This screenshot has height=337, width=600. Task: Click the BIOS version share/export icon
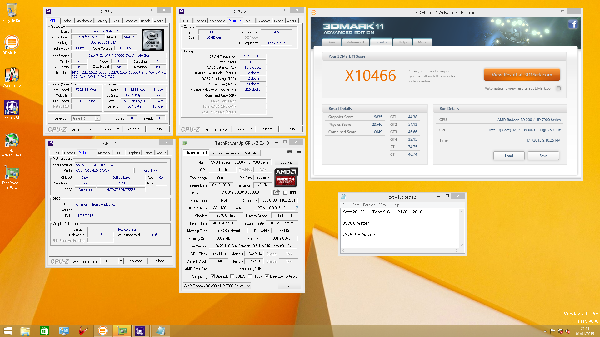(276, 193)
